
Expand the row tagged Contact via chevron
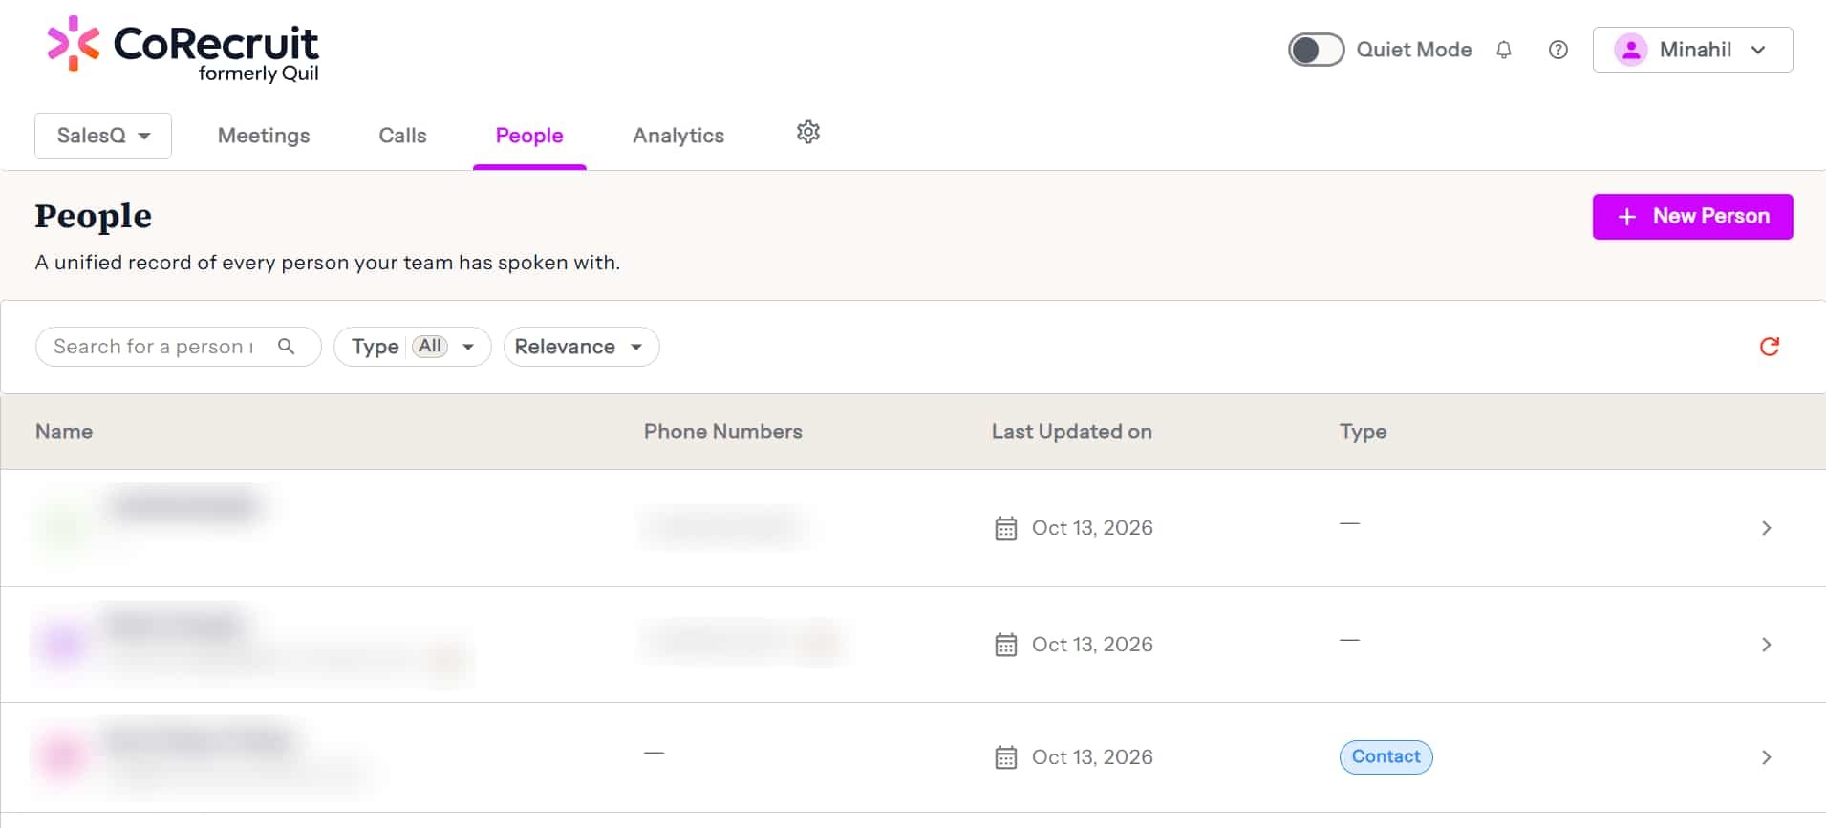pyautogui.click(x=1766, y=757)
